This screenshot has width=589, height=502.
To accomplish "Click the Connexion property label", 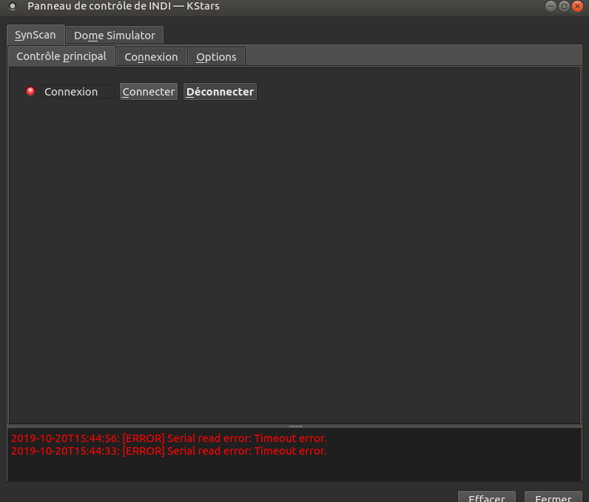I will coord(78,92).
